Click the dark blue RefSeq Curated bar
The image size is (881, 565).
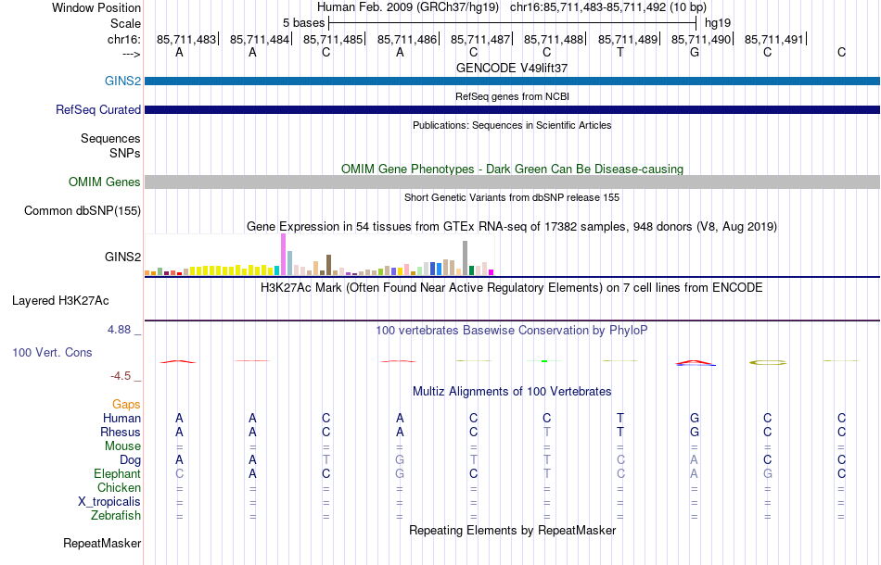512,109
